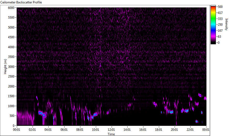Click the 6000 height axis value
The height and width of the screenshot is (136, 229).
pos(11,8)
